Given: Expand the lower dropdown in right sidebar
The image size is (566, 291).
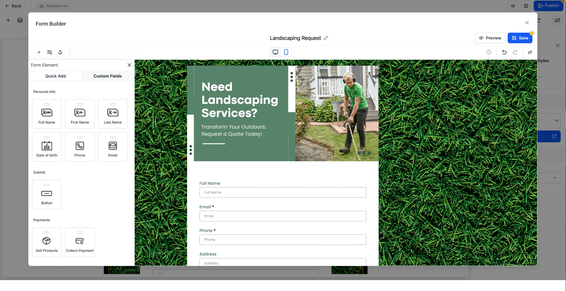Looking at the screenshot, I should tap(555, 178).
